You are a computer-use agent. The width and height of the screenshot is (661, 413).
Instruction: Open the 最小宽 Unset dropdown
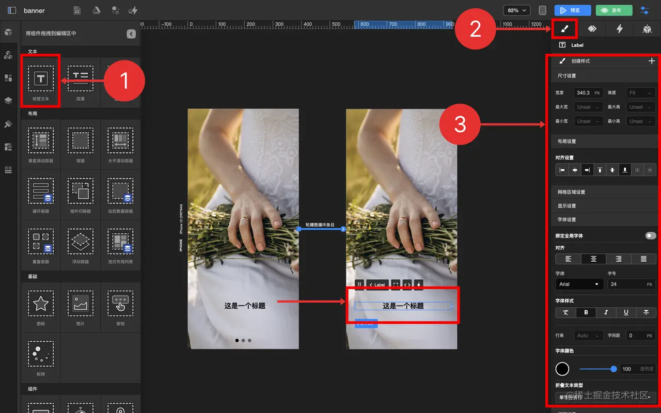588,121
